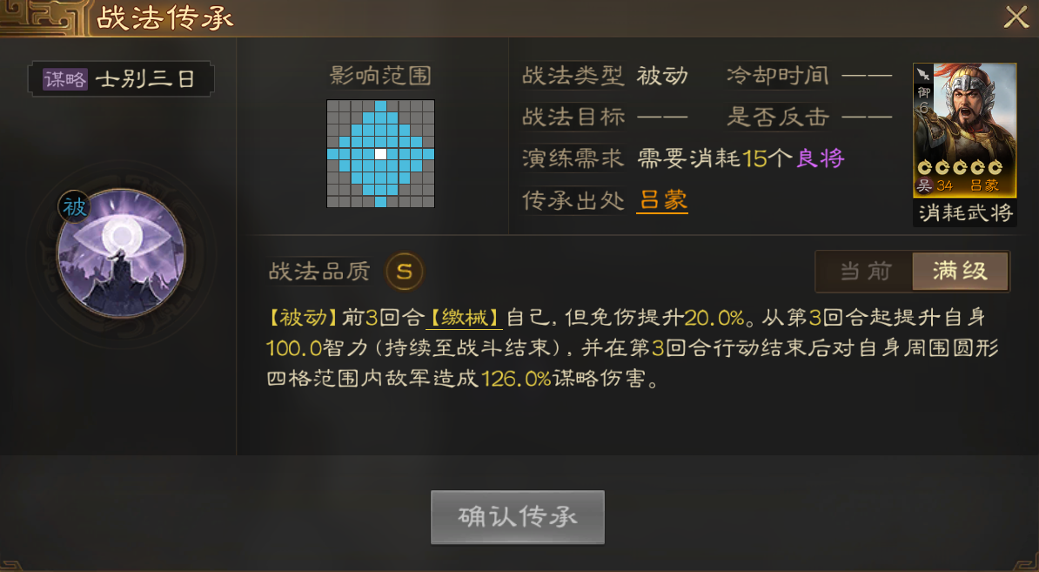Click the blue influence range grid

tap(380, 154)
